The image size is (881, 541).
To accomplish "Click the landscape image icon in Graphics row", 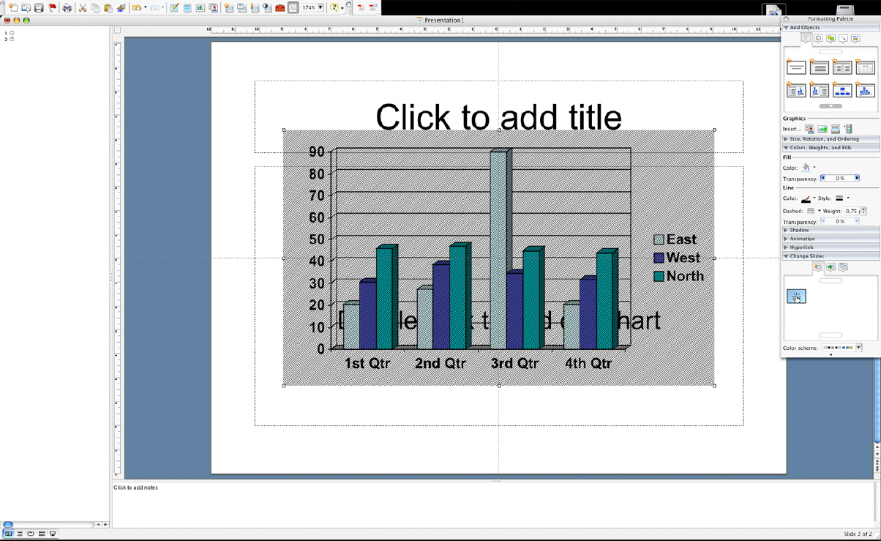I will coord(822,129).
